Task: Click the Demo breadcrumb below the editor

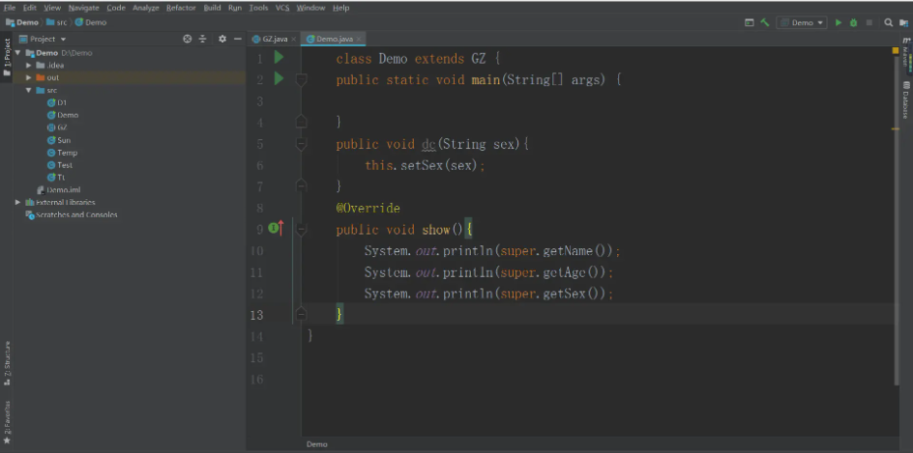Action: (x=317, y=444)
